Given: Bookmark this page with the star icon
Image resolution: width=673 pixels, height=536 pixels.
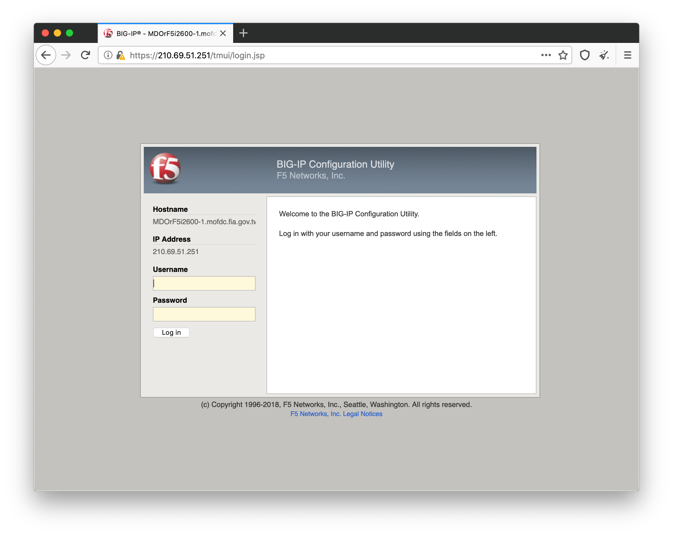Looking at the screenshot, I should point(563,55).
